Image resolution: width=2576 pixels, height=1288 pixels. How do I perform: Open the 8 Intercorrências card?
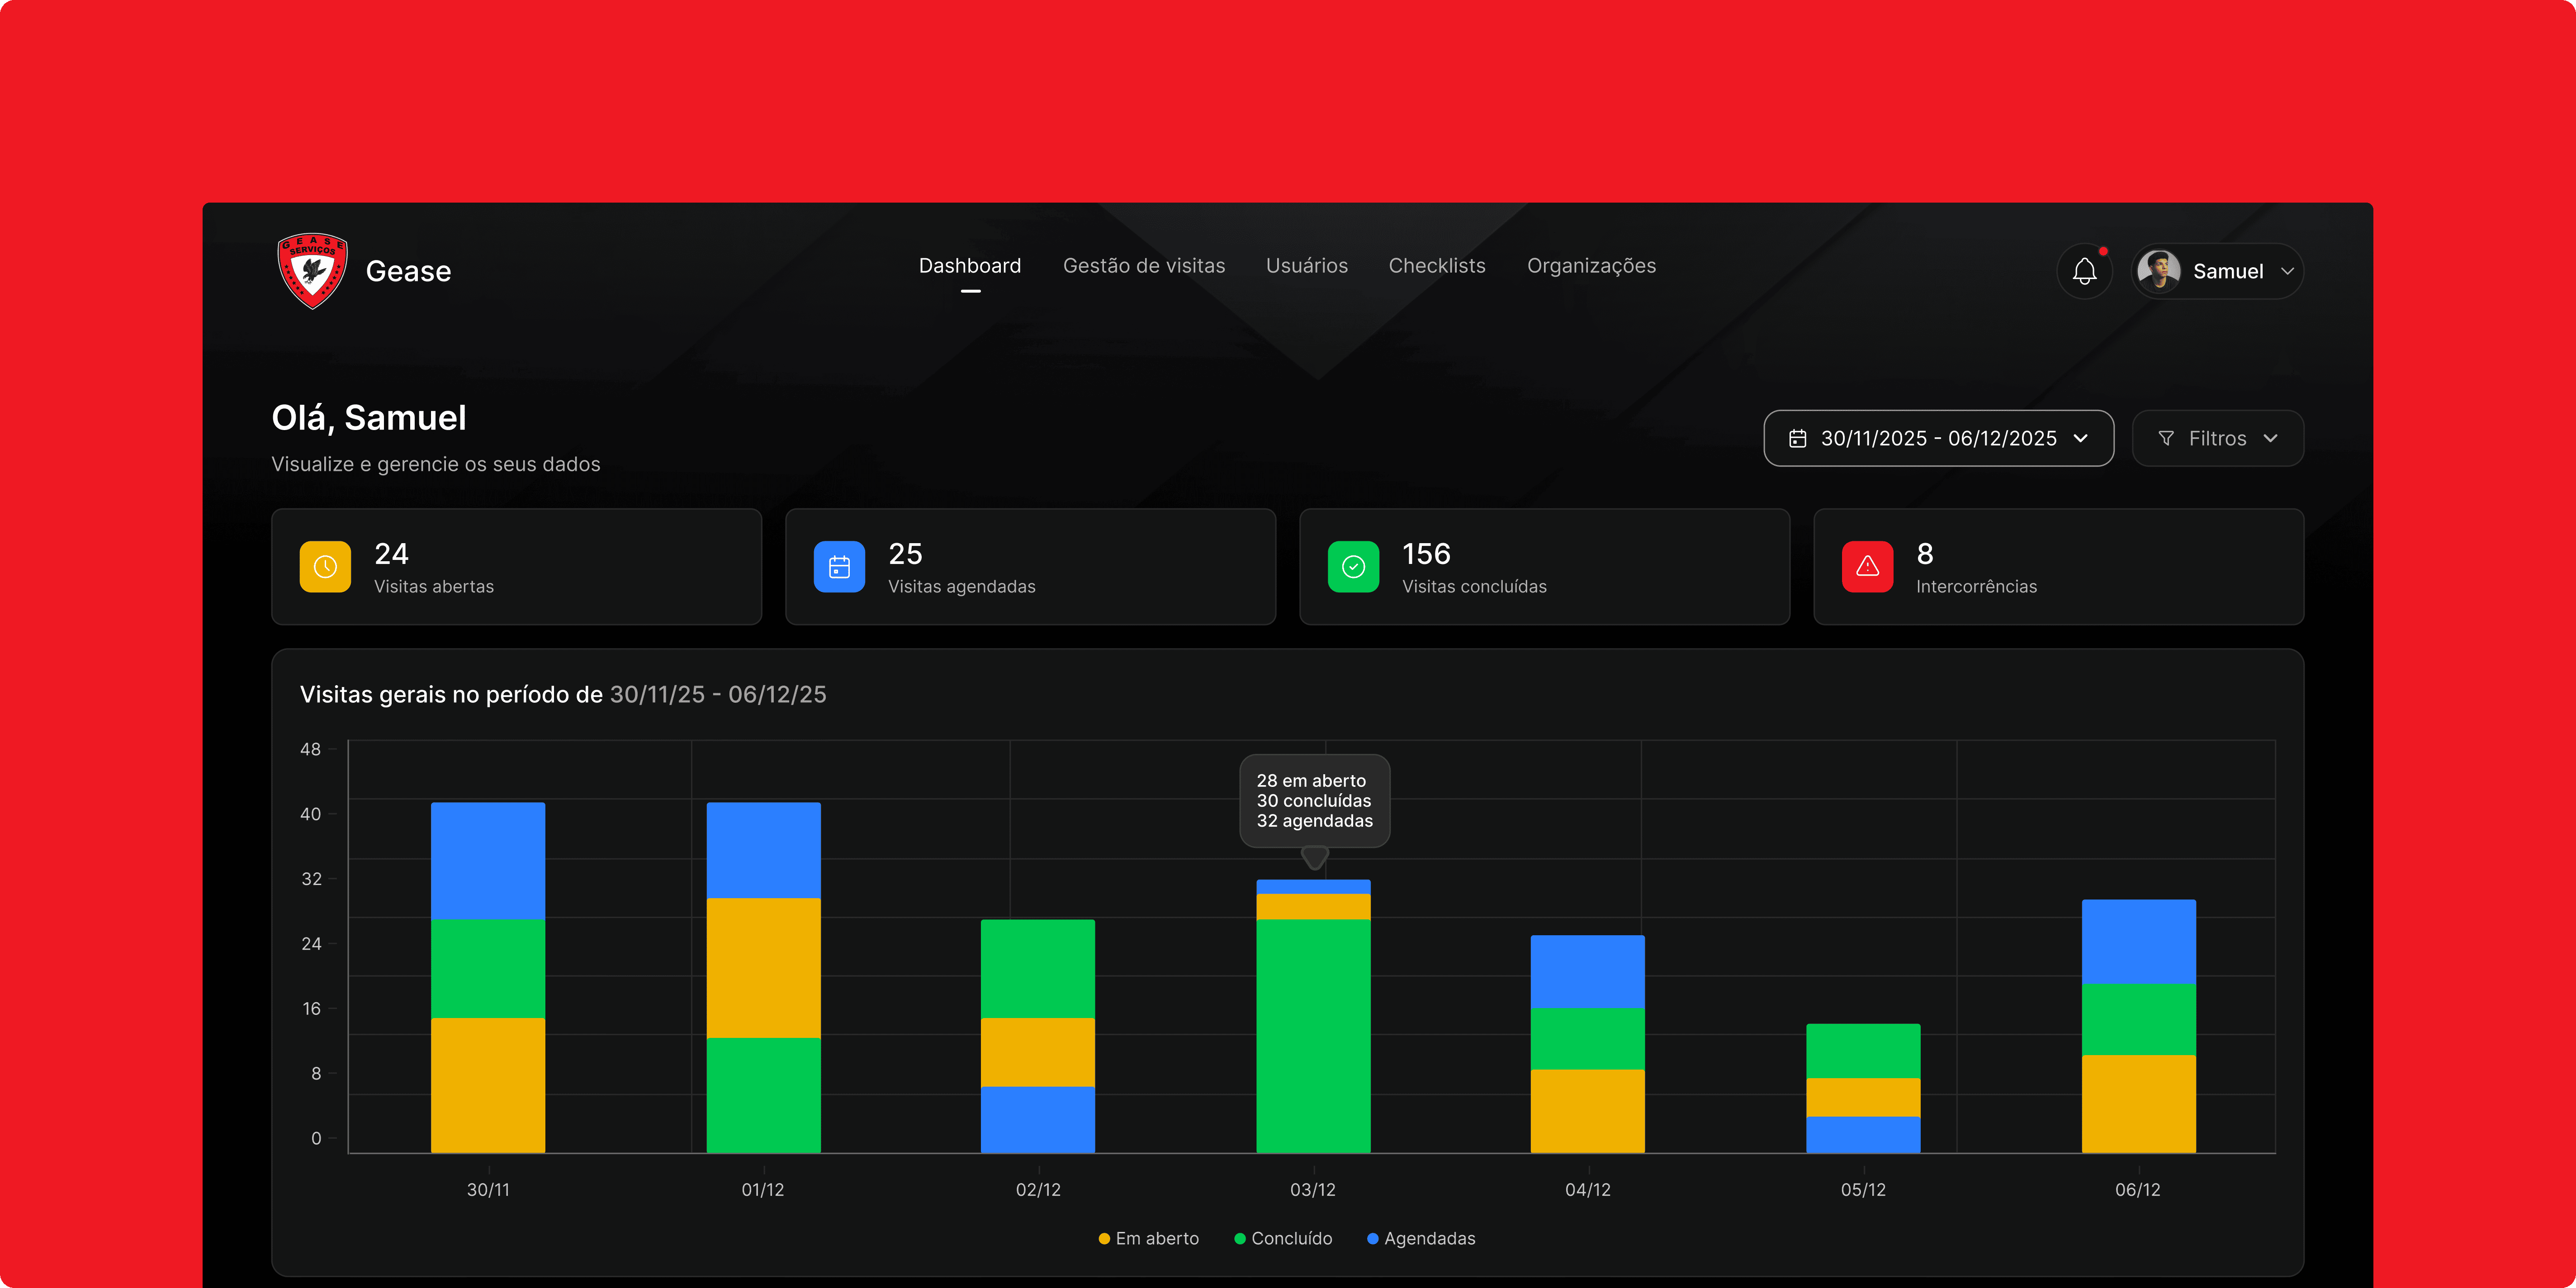tap(2058, 567)
